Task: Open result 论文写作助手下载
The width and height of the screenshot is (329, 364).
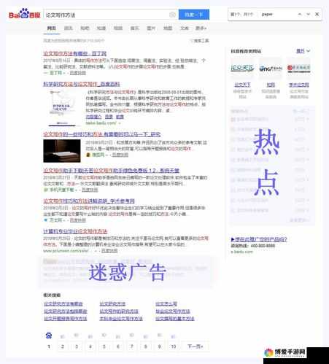Action: coord(111,171)
